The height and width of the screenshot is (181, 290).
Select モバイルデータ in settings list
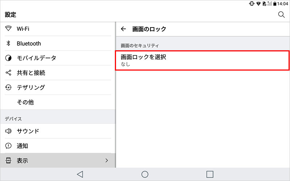point(58,58)
